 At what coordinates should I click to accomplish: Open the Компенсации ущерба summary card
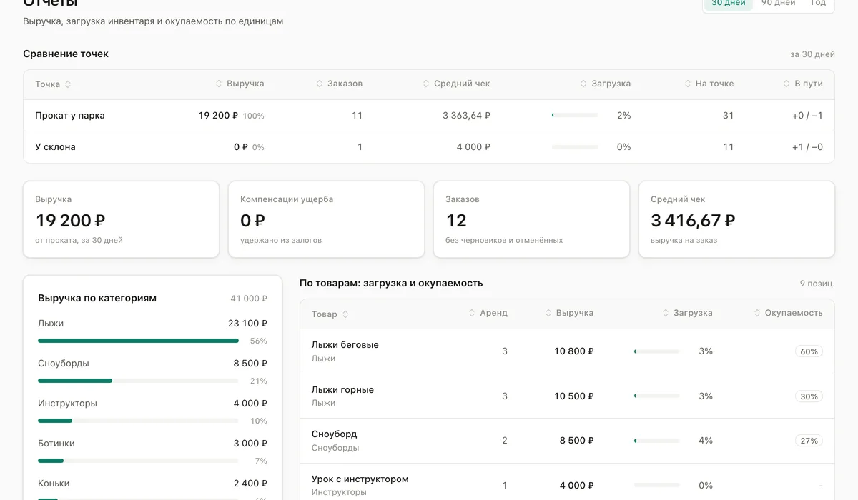(326, 219)
